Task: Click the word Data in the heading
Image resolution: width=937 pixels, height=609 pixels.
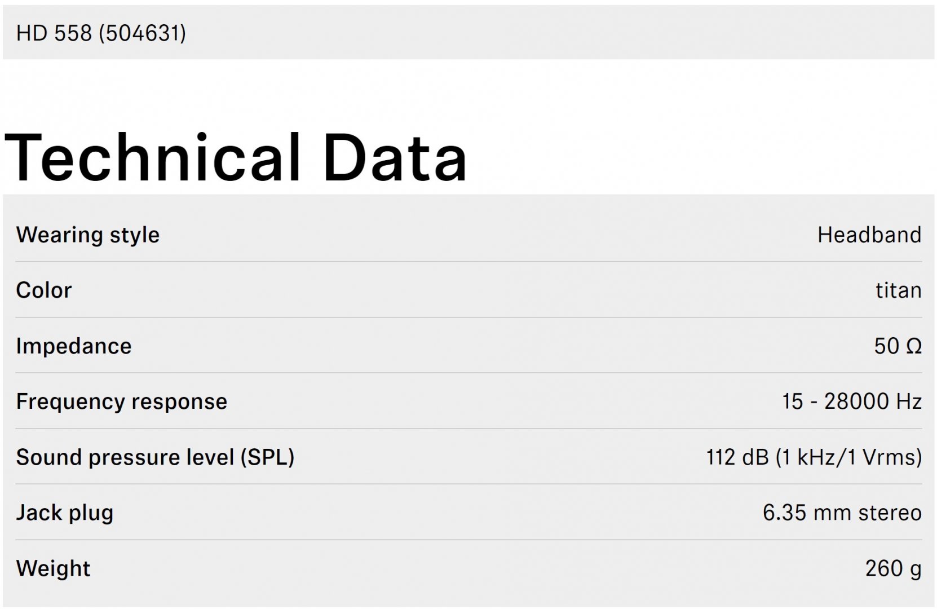Action: point(395,157)
